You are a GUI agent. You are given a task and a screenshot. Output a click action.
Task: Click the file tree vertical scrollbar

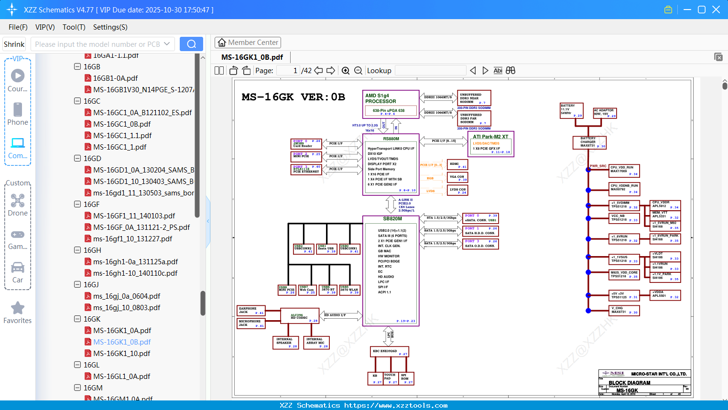(203, 303)
